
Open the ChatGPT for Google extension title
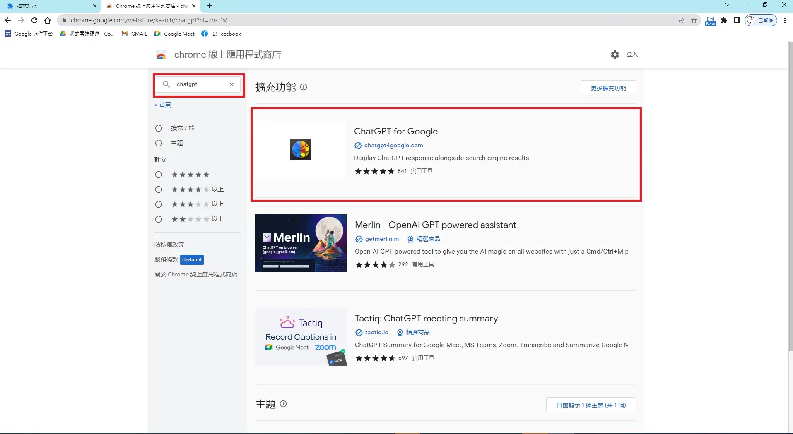[x=396, y=132]
